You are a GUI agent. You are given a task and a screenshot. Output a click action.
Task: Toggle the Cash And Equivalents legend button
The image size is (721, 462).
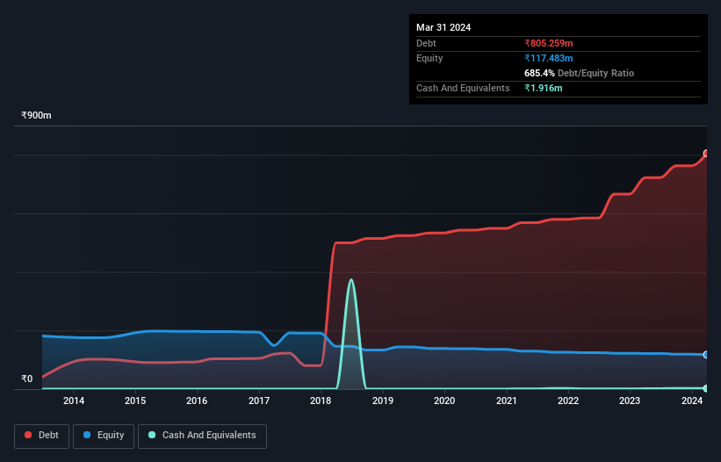202,436
